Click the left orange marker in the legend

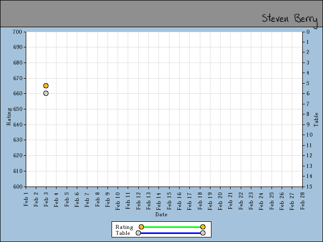(x=141, y=227)
